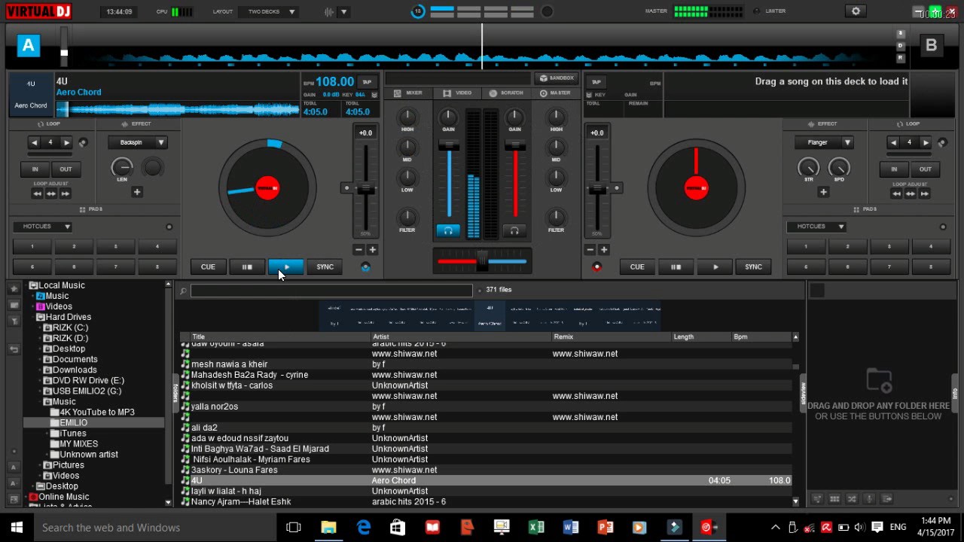The image size is (964, 542).
Task: Toggle deck B headphone cue button
Action: click(514, 230)
